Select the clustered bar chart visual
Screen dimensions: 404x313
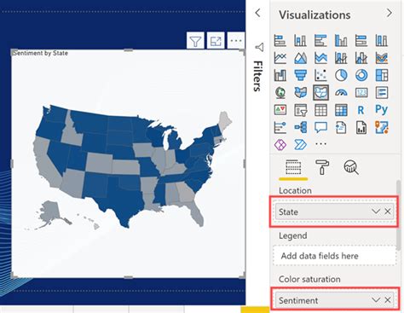[320, 40]
